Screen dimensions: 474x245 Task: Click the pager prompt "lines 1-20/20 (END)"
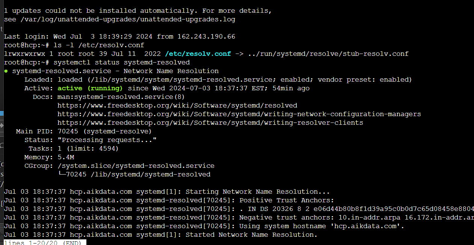45,242
